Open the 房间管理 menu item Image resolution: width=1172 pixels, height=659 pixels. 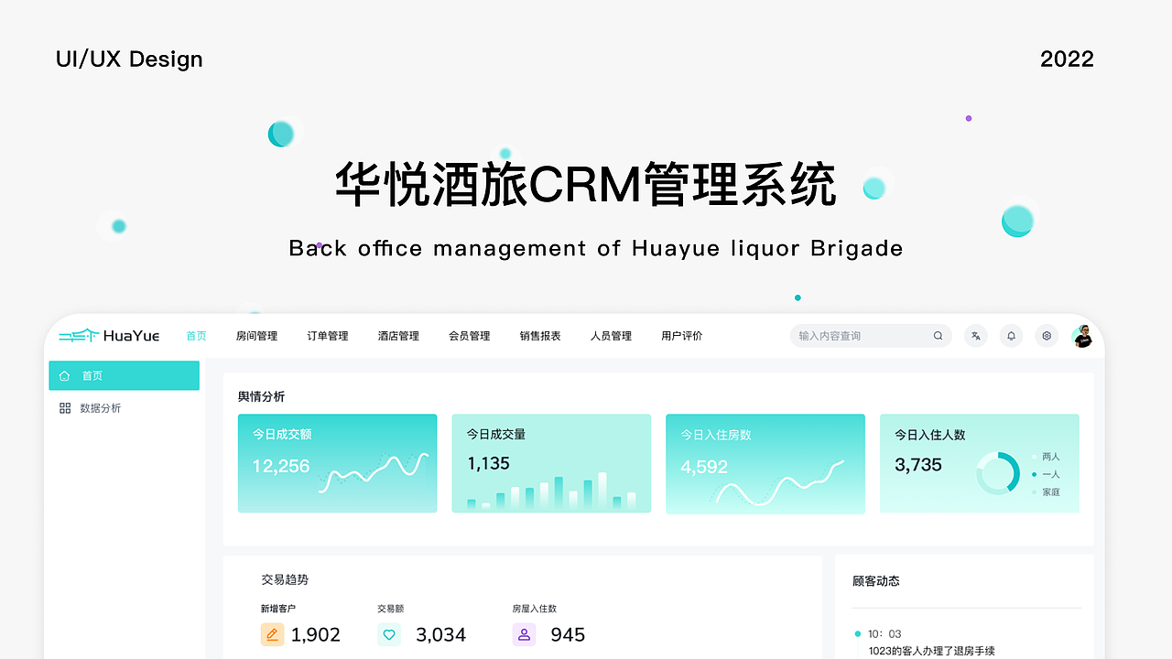click(x=256, y=336)
